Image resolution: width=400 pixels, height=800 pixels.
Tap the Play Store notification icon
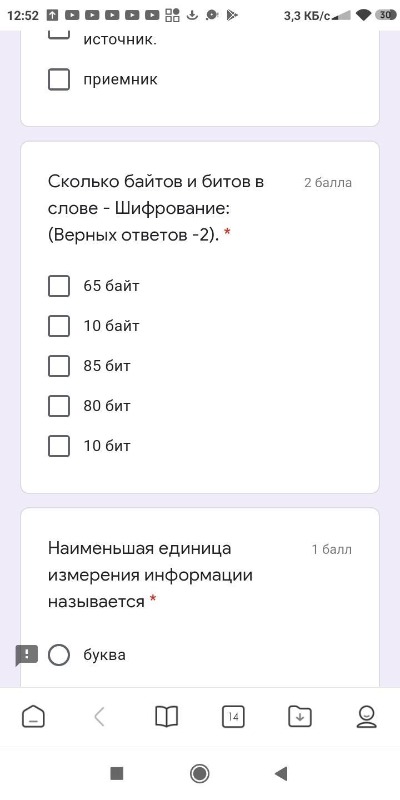pos(233,16)
